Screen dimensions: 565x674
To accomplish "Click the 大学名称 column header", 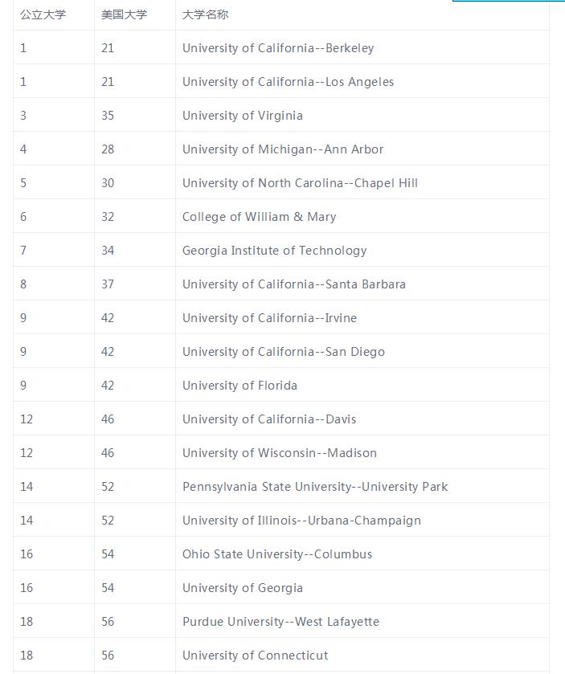I will tap(206, 14).
